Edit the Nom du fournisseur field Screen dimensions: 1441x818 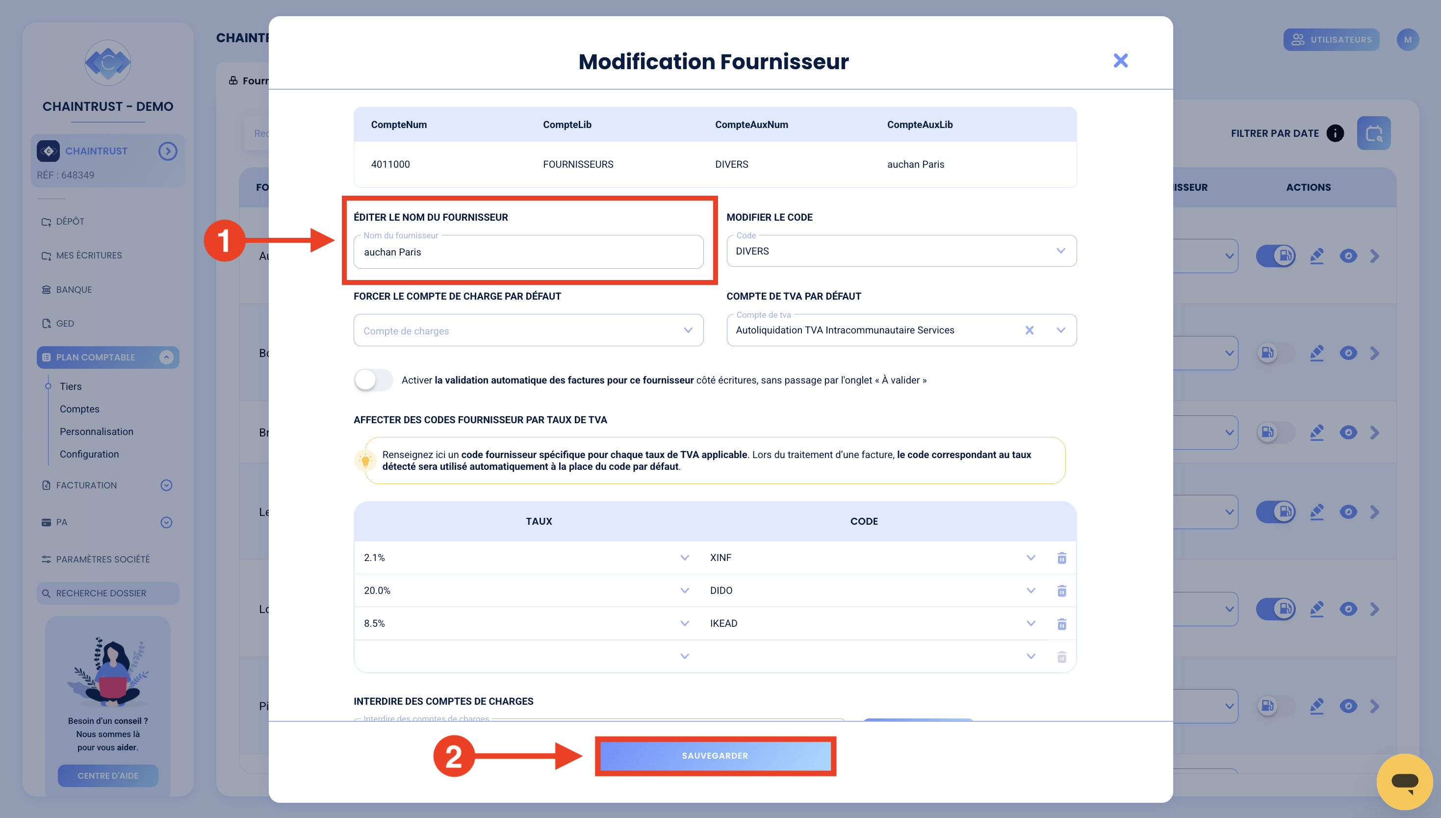coord(528,252)
